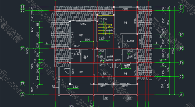The height and width of the screenshot is (107, 195).
Task: Click the 518 dimension text
Action: coord(35,61)
